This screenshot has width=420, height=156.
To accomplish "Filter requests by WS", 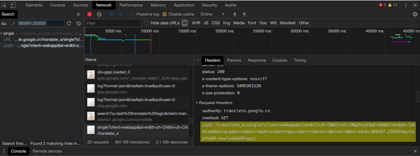I will tap(273, 23).
